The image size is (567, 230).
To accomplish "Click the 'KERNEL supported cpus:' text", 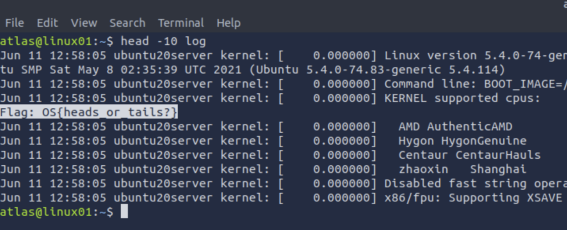I will [462, 98].
